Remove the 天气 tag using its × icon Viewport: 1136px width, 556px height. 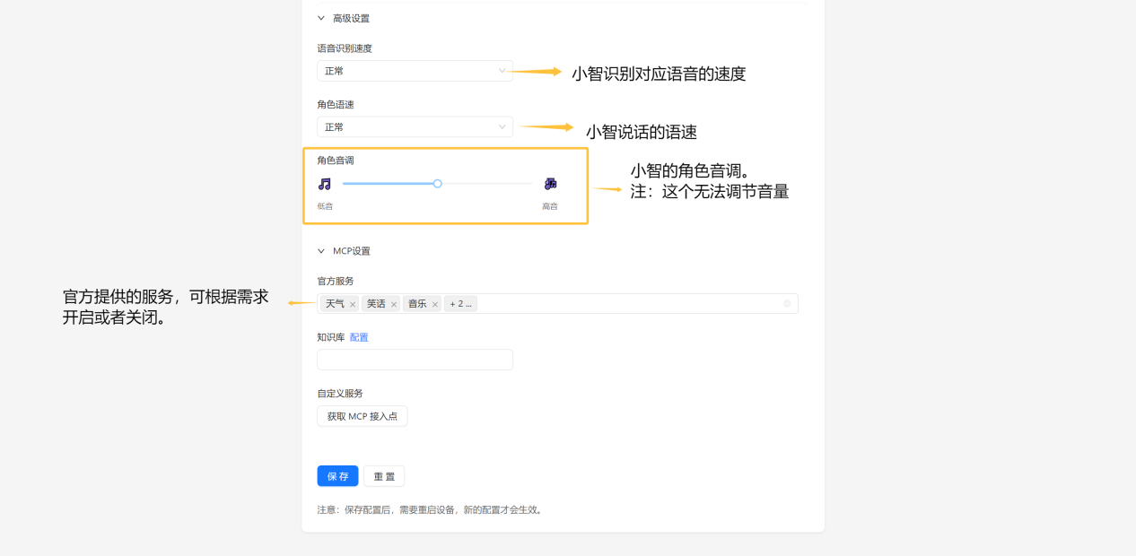[352, 303]
